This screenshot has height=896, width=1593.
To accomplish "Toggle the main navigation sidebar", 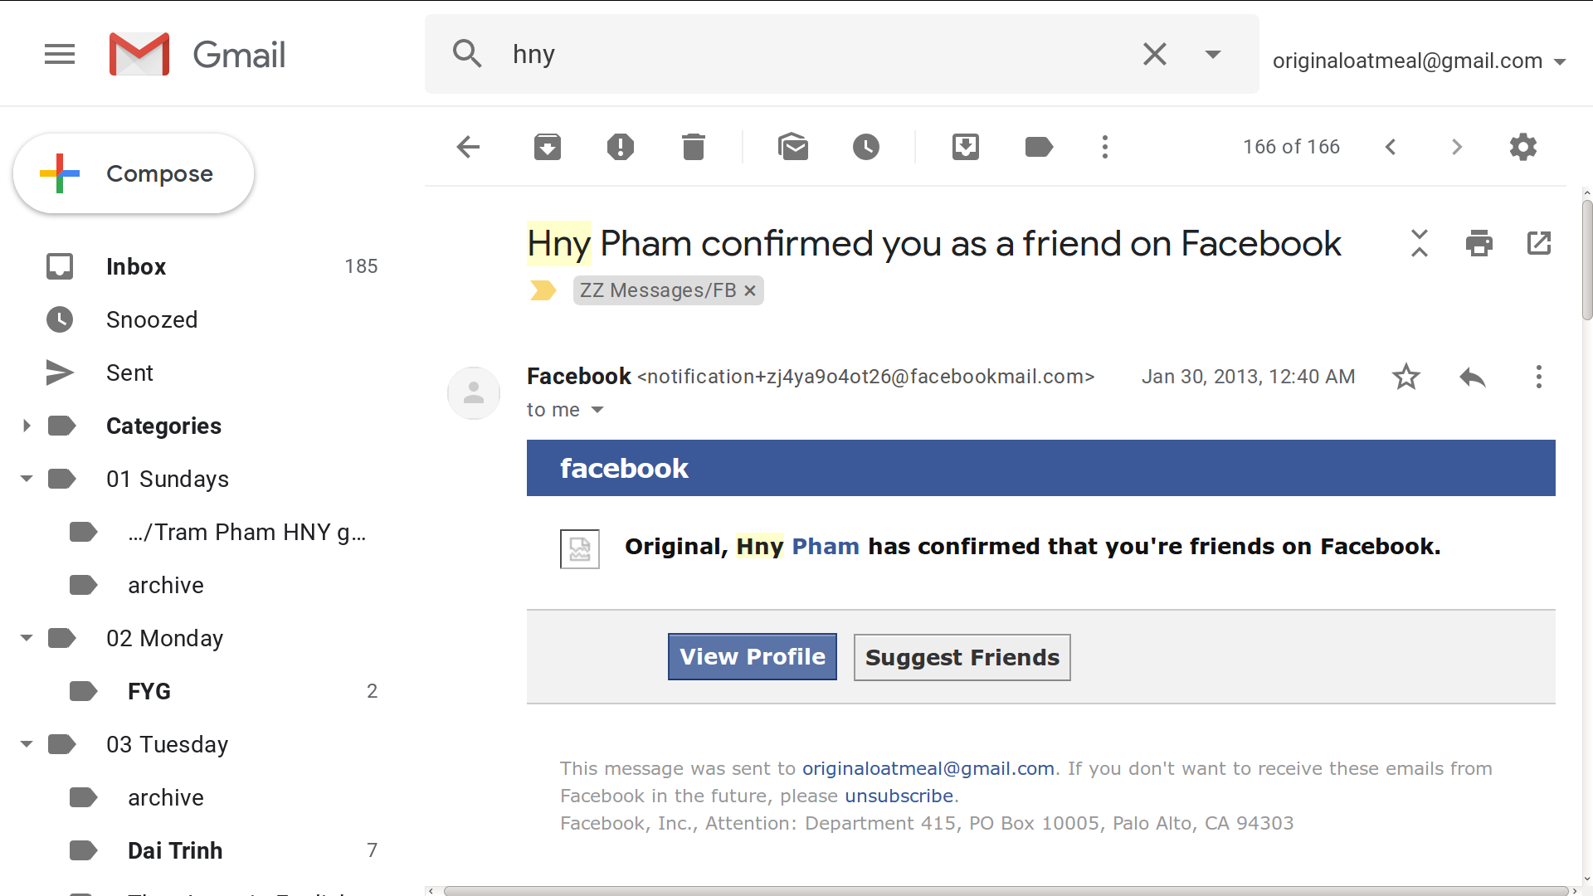I will (60, 54).
